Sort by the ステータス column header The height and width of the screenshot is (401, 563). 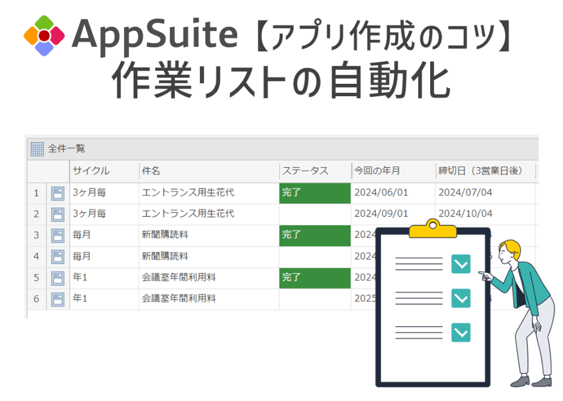305,171
